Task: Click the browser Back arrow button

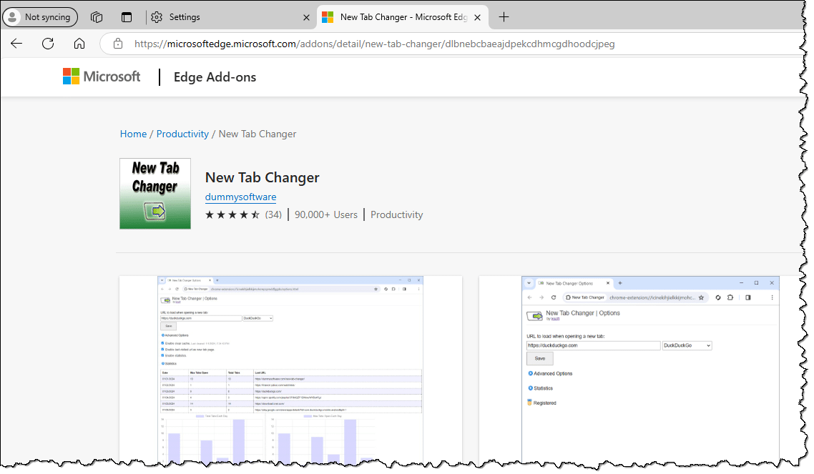Action: (x=16, y=44)
